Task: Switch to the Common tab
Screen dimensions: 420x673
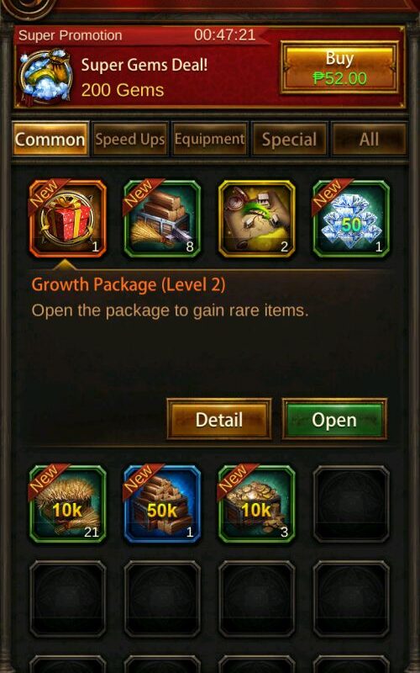Action: coord(50,140)
